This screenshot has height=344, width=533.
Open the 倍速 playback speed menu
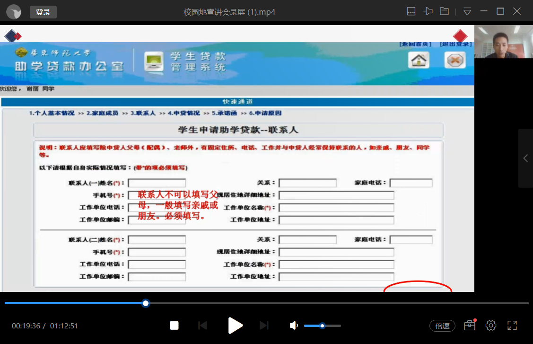[442, 326]
